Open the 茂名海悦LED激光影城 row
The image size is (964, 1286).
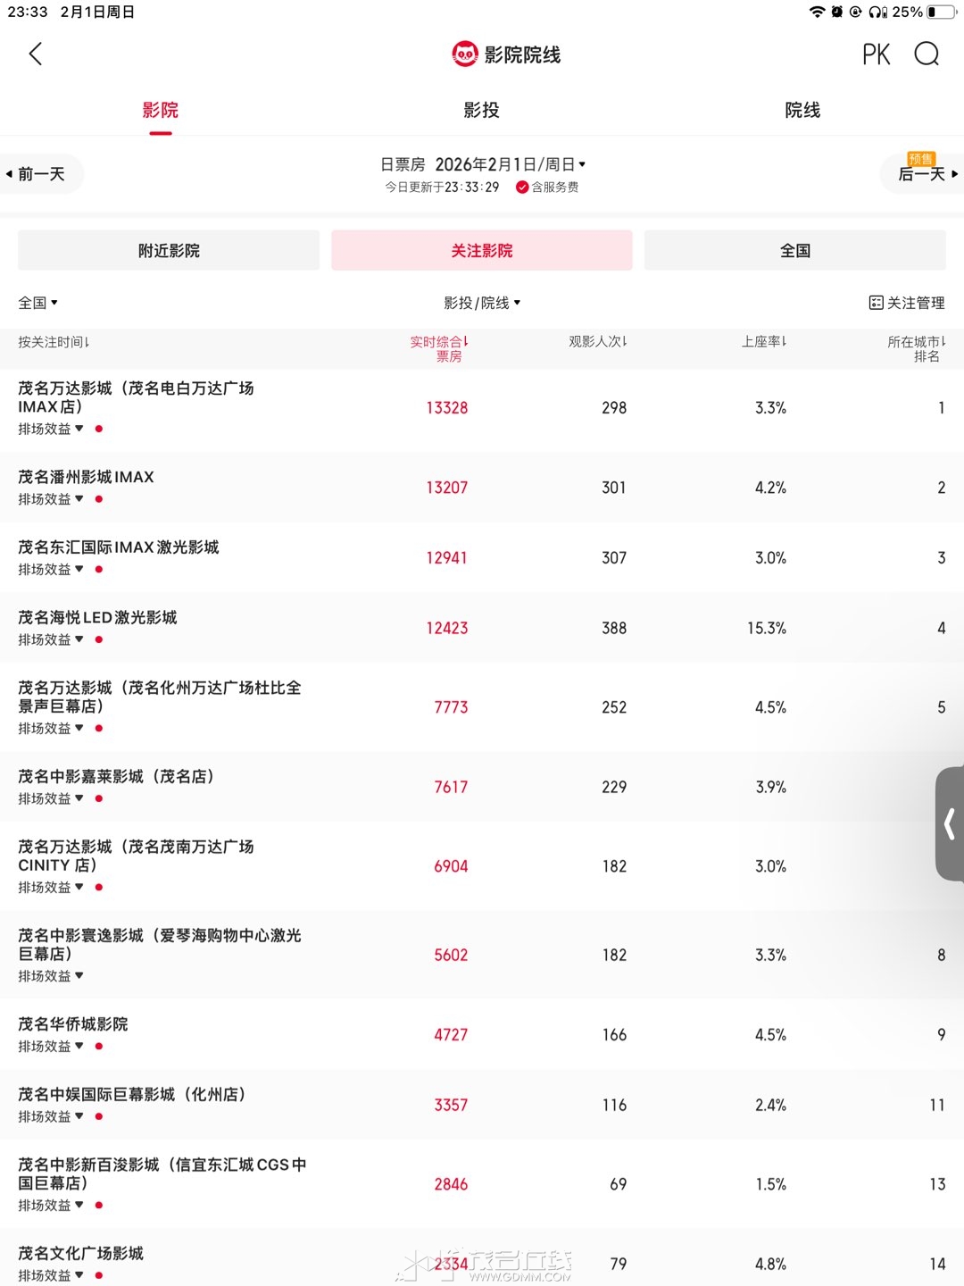(98, 618)
